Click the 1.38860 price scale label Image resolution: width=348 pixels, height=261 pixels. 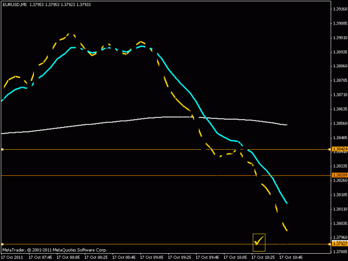click(x=340, y=66)
